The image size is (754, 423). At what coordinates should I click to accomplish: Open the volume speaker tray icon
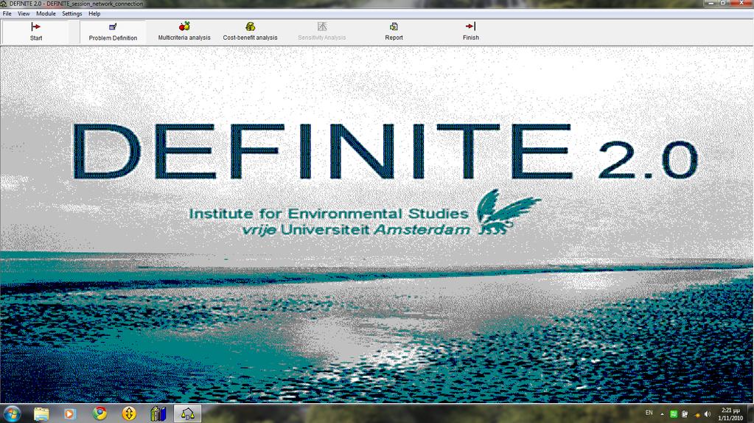tap(708, 414)
